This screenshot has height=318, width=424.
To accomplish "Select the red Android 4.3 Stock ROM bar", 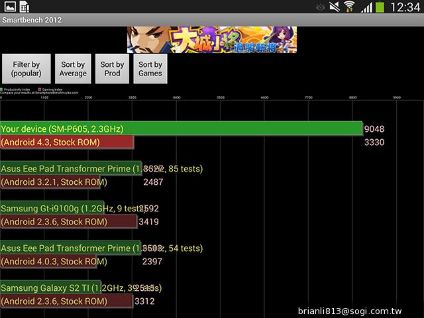I will pyautogui.click(x=66, y=142).
